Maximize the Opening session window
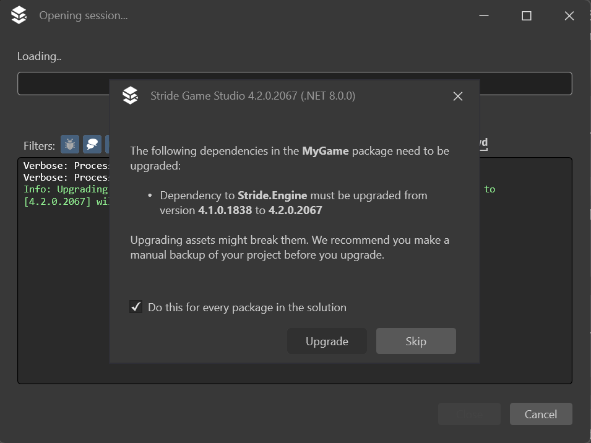Screen dimensions: 591x443 coord(526,15)
